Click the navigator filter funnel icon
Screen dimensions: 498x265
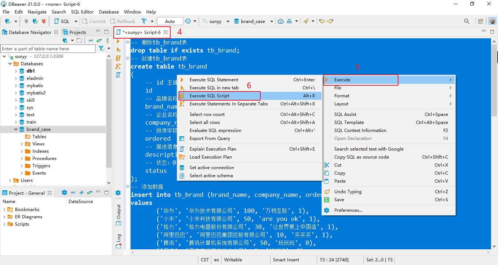(x=101, y=48)
